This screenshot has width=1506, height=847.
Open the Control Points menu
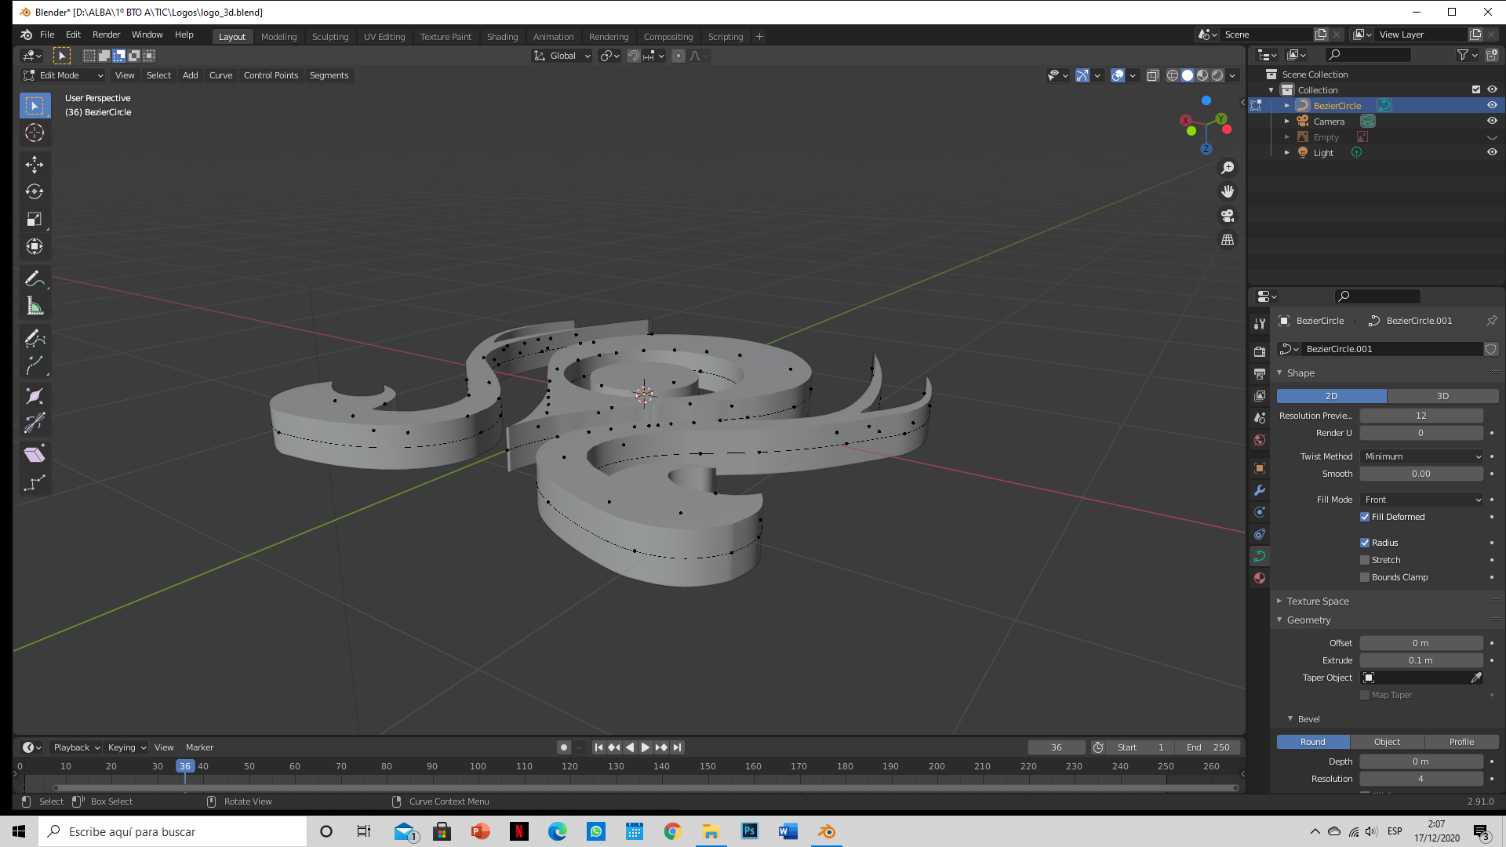[x=271, y=75]
